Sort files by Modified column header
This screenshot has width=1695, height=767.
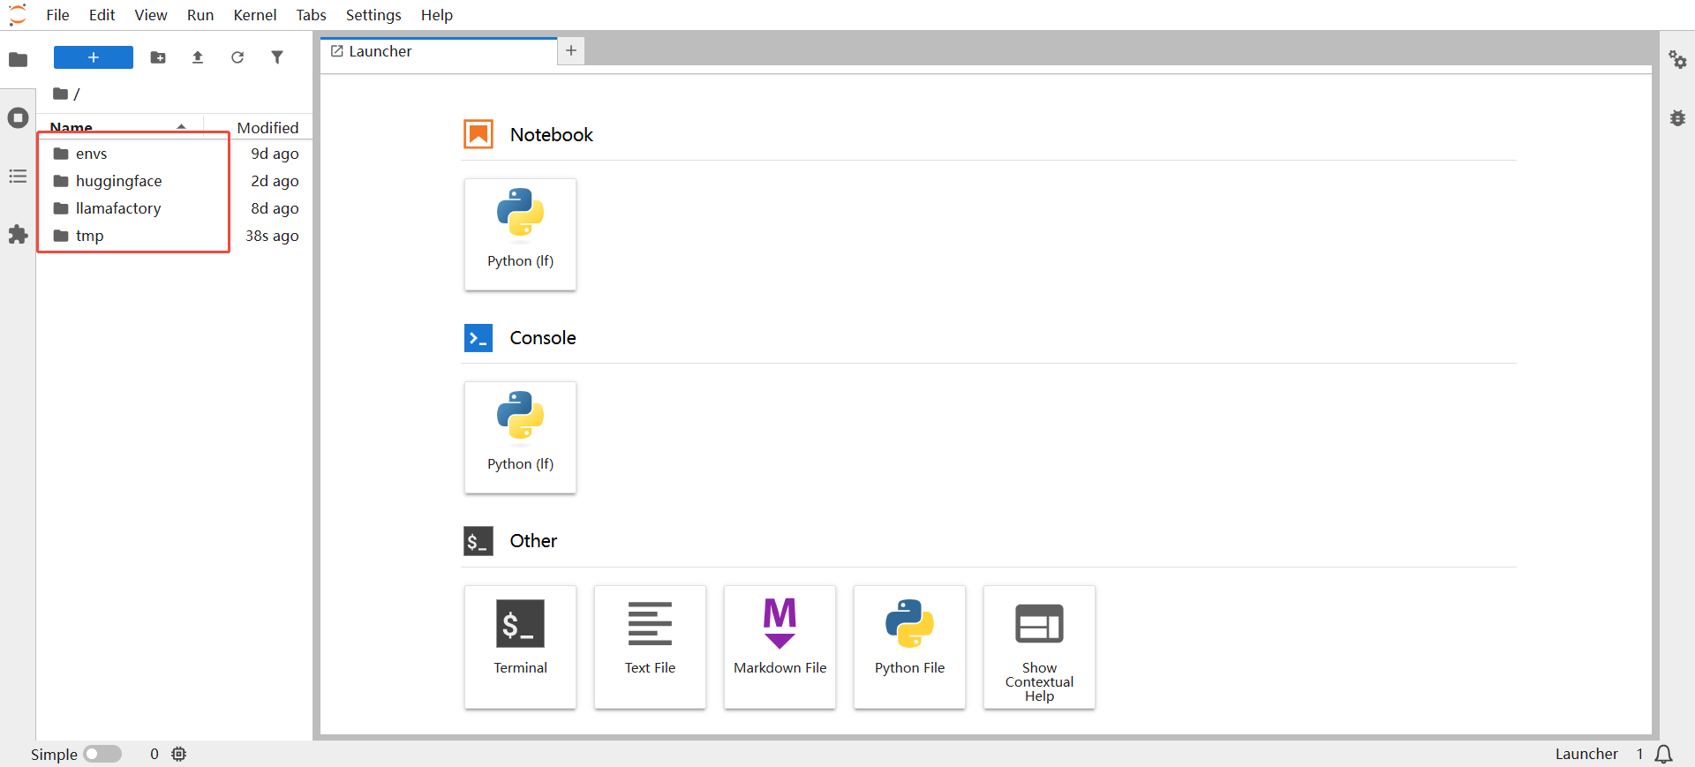pos(267,127)
